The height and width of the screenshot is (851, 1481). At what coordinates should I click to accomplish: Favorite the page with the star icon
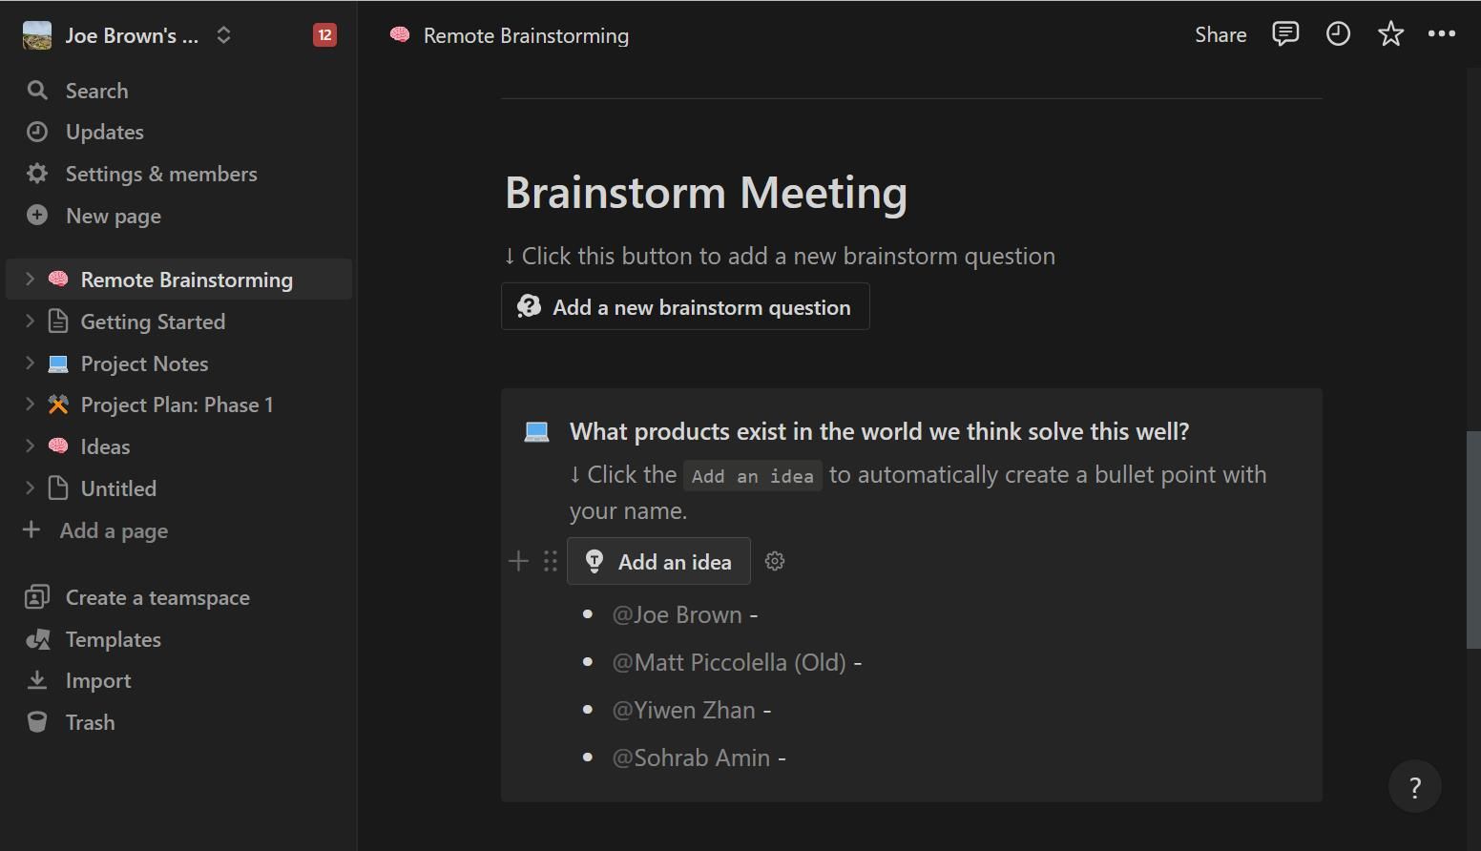point(1390,33)
